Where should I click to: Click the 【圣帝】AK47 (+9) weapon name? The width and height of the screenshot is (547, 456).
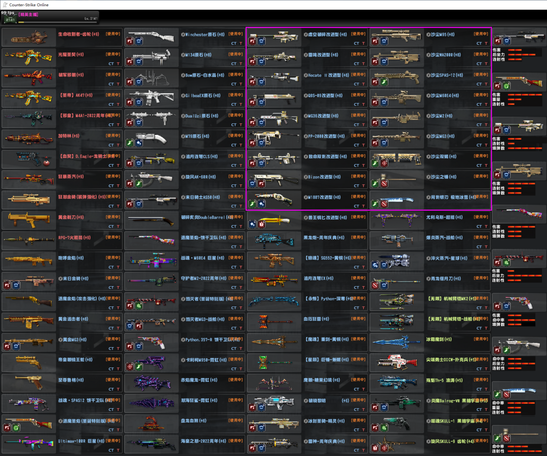tap(75, 95)
